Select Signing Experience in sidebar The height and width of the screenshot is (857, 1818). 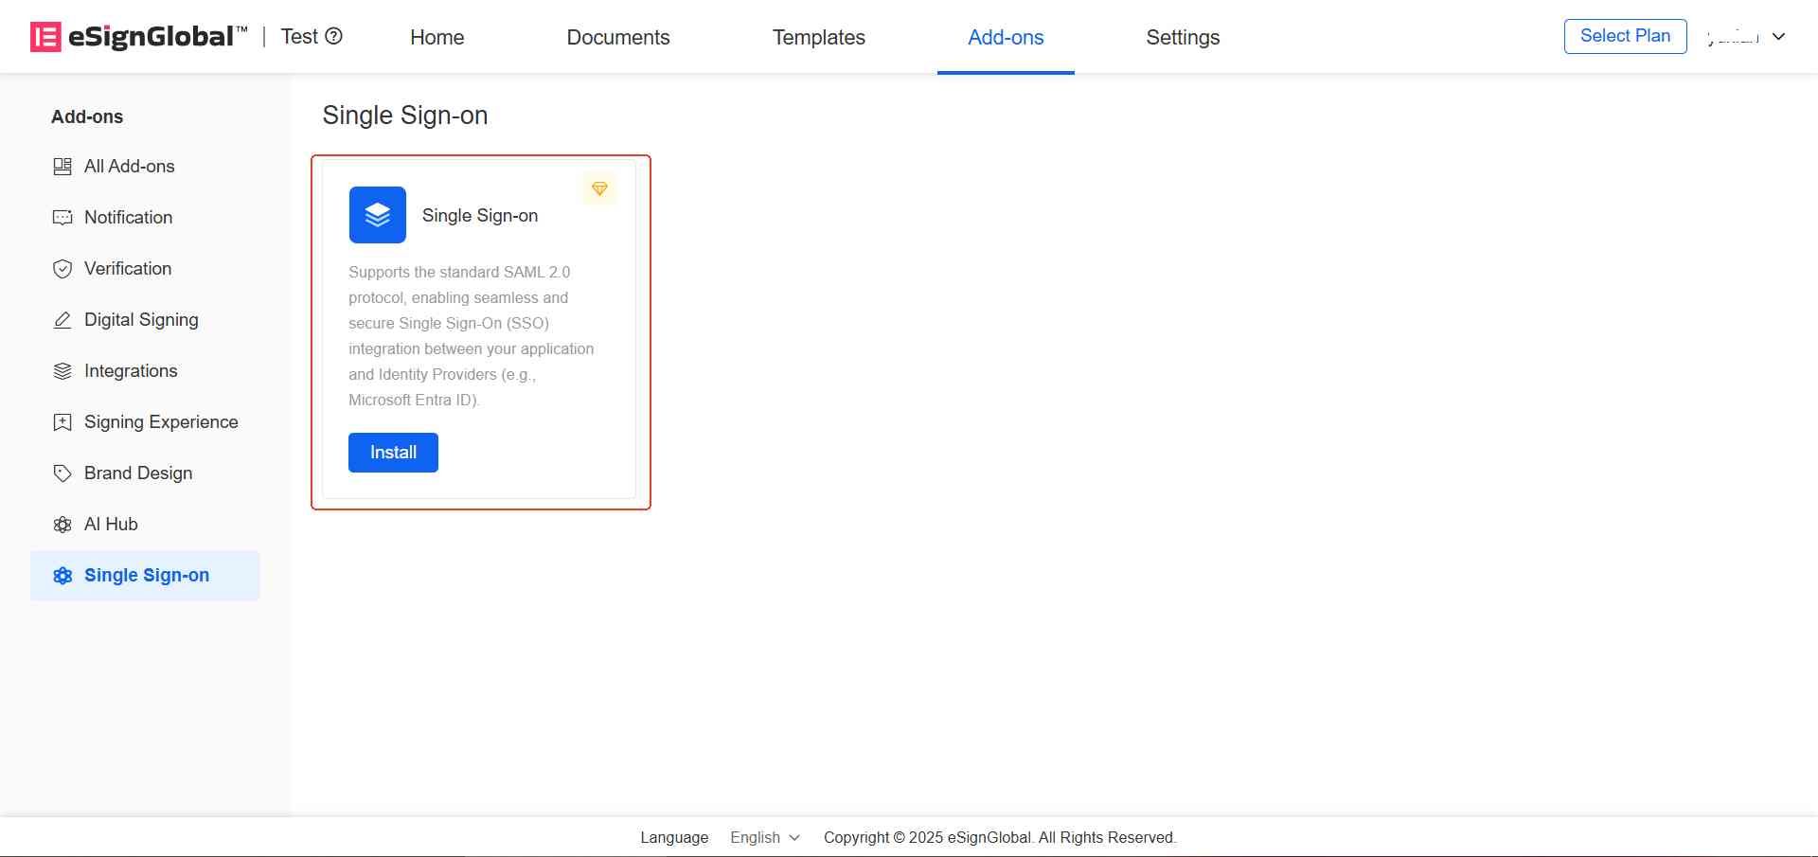tap(145, 422)
